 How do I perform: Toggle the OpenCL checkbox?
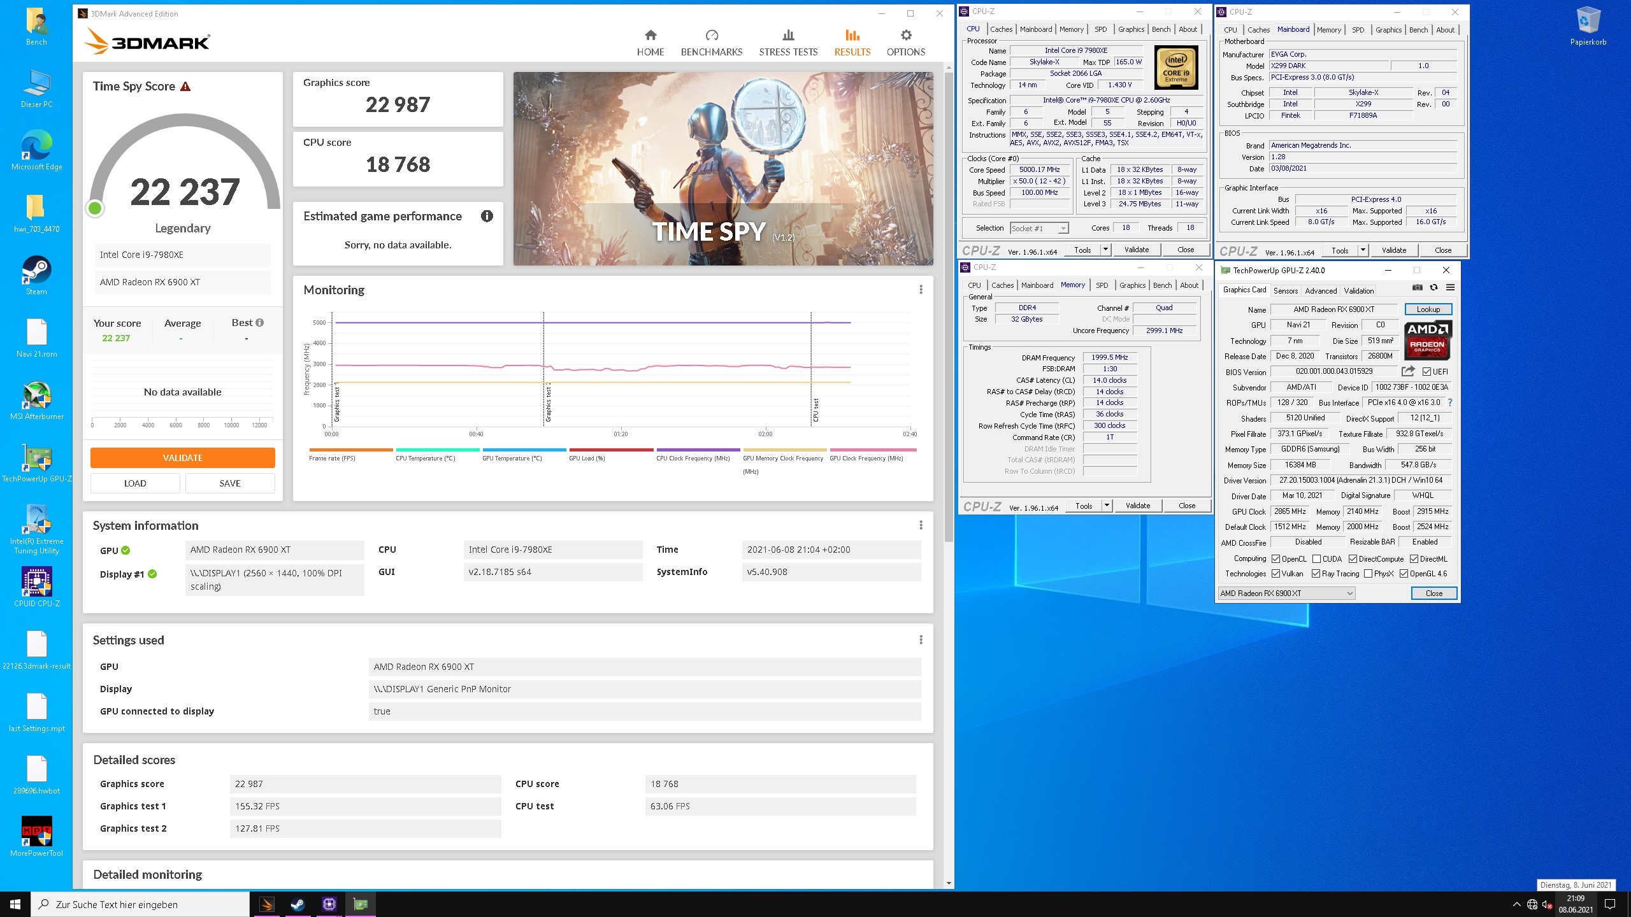click(1275, 559)
